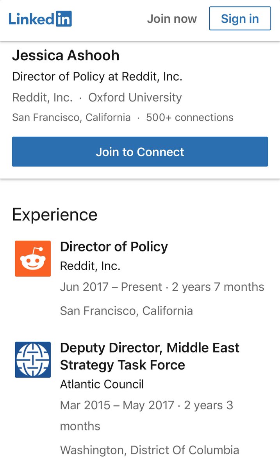Image resolution: width=280 pixels, height=470 pixels.
Task: Click San Francisco, California under profile name
Action: pyautogui.click(x=71, y=117)
